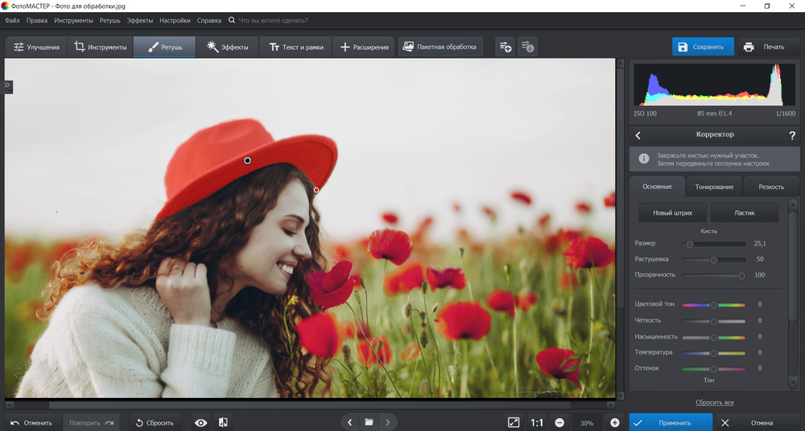Click the 1:1 actual size button
This screenshot has width=805, height=431.
[537, 422]
